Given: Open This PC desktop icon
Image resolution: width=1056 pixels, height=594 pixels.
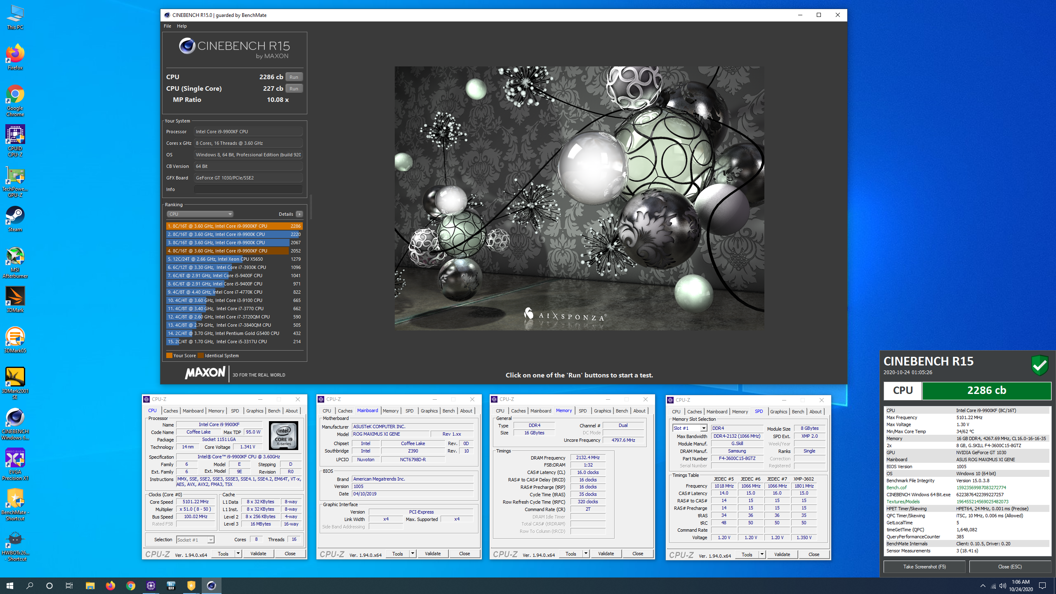Looking at the screenshot, I should pyautogui.click(x=15, y=17).
